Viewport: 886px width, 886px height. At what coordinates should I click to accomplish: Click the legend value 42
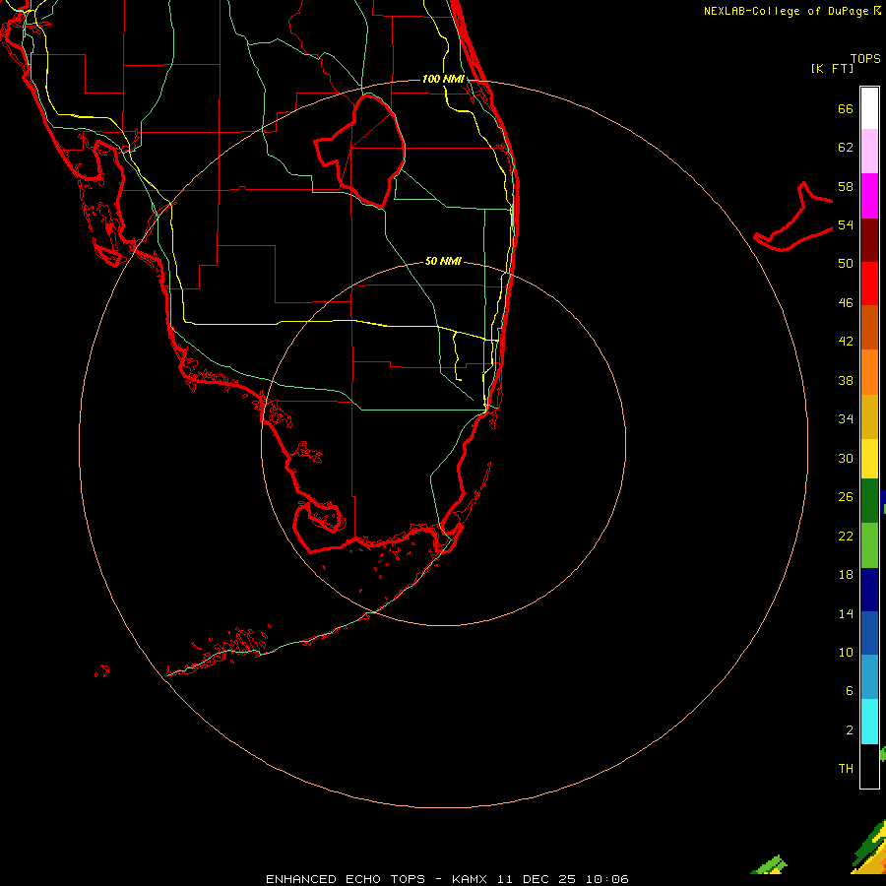[x=846, y=342]
